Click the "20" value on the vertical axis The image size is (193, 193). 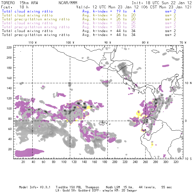10,149
